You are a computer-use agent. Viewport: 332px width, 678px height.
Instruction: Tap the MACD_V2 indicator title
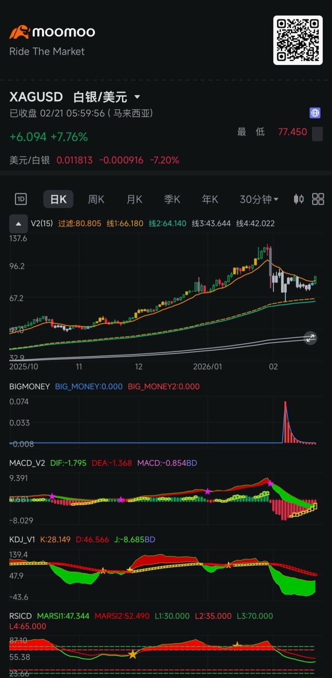pyautogui.click(x=27, y=463)
